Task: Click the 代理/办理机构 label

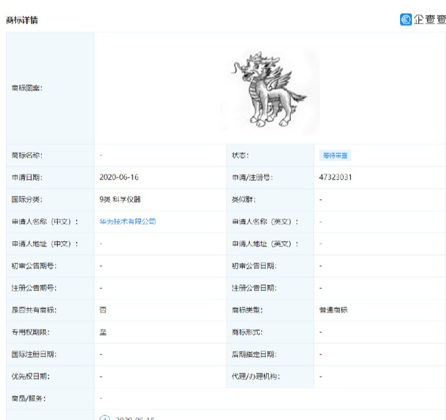Action: click(x=256, y=377)
